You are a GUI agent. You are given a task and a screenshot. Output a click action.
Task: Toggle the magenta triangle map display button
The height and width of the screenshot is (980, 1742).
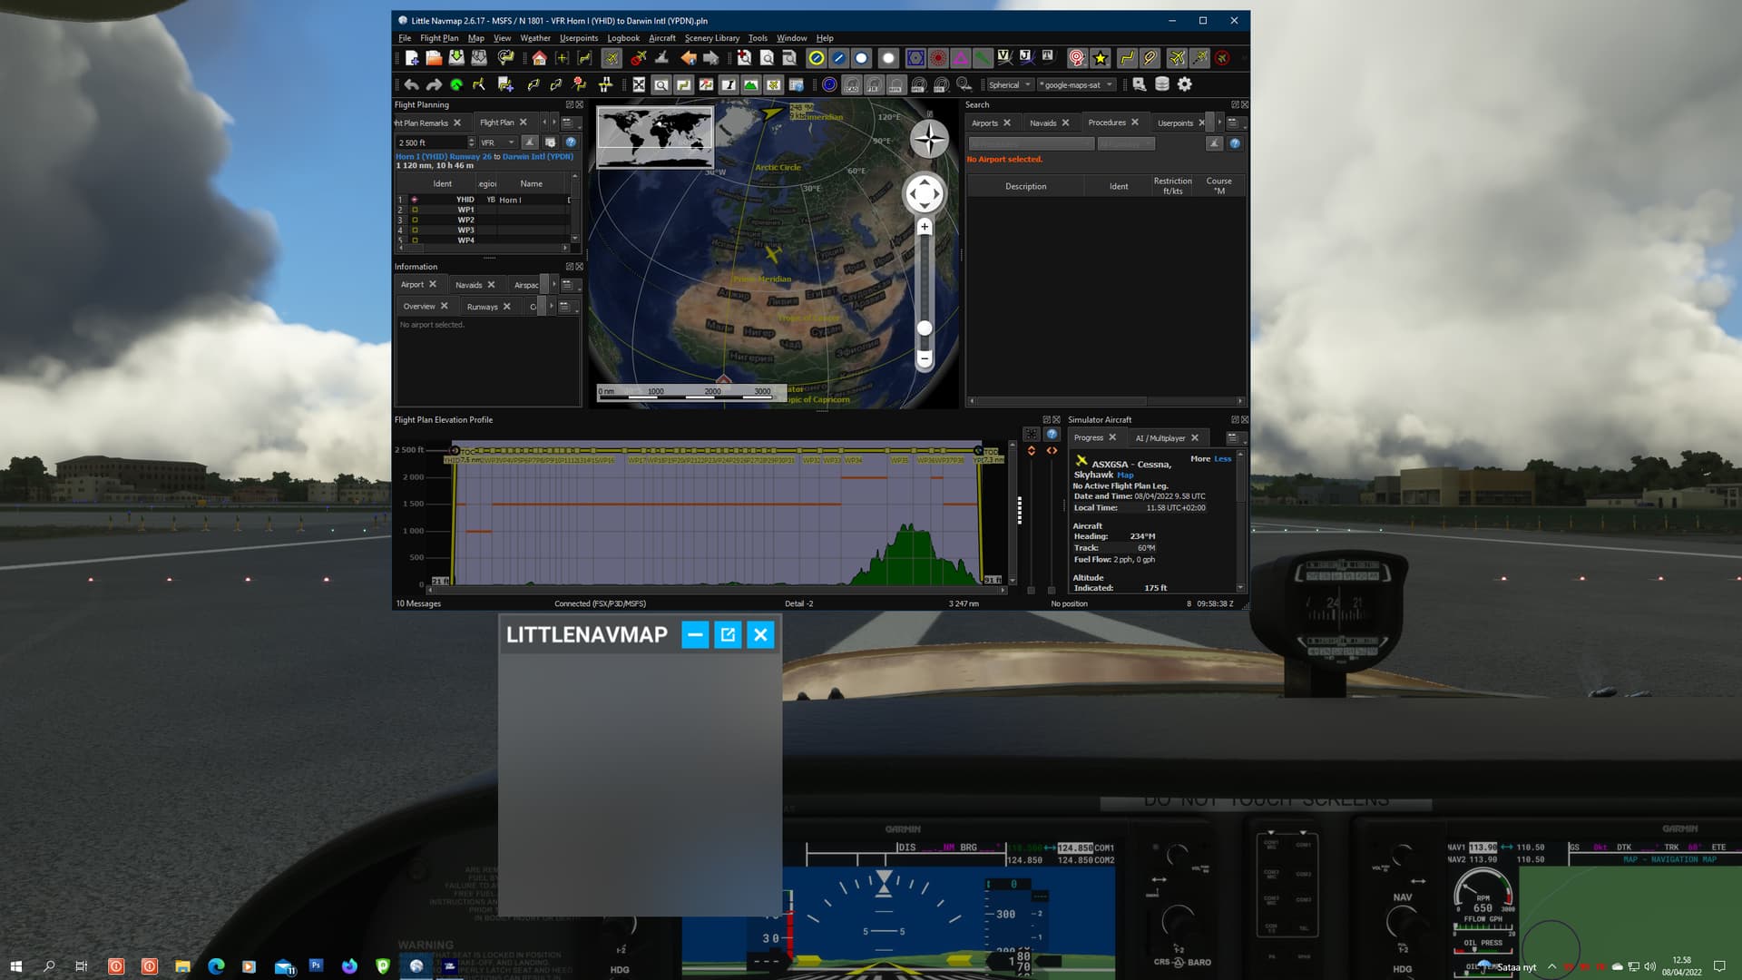tap(960, 58)
